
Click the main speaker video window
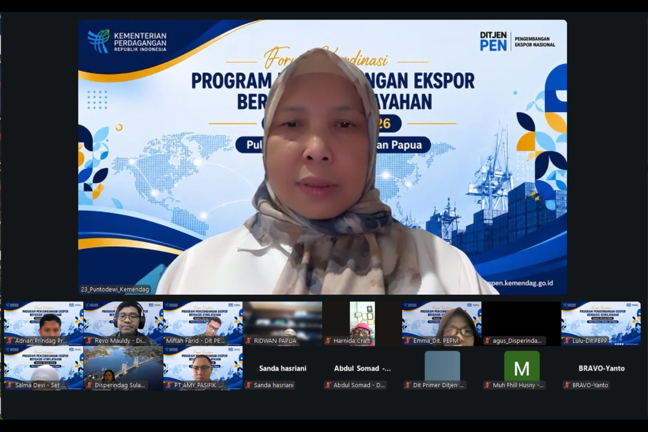322,157
